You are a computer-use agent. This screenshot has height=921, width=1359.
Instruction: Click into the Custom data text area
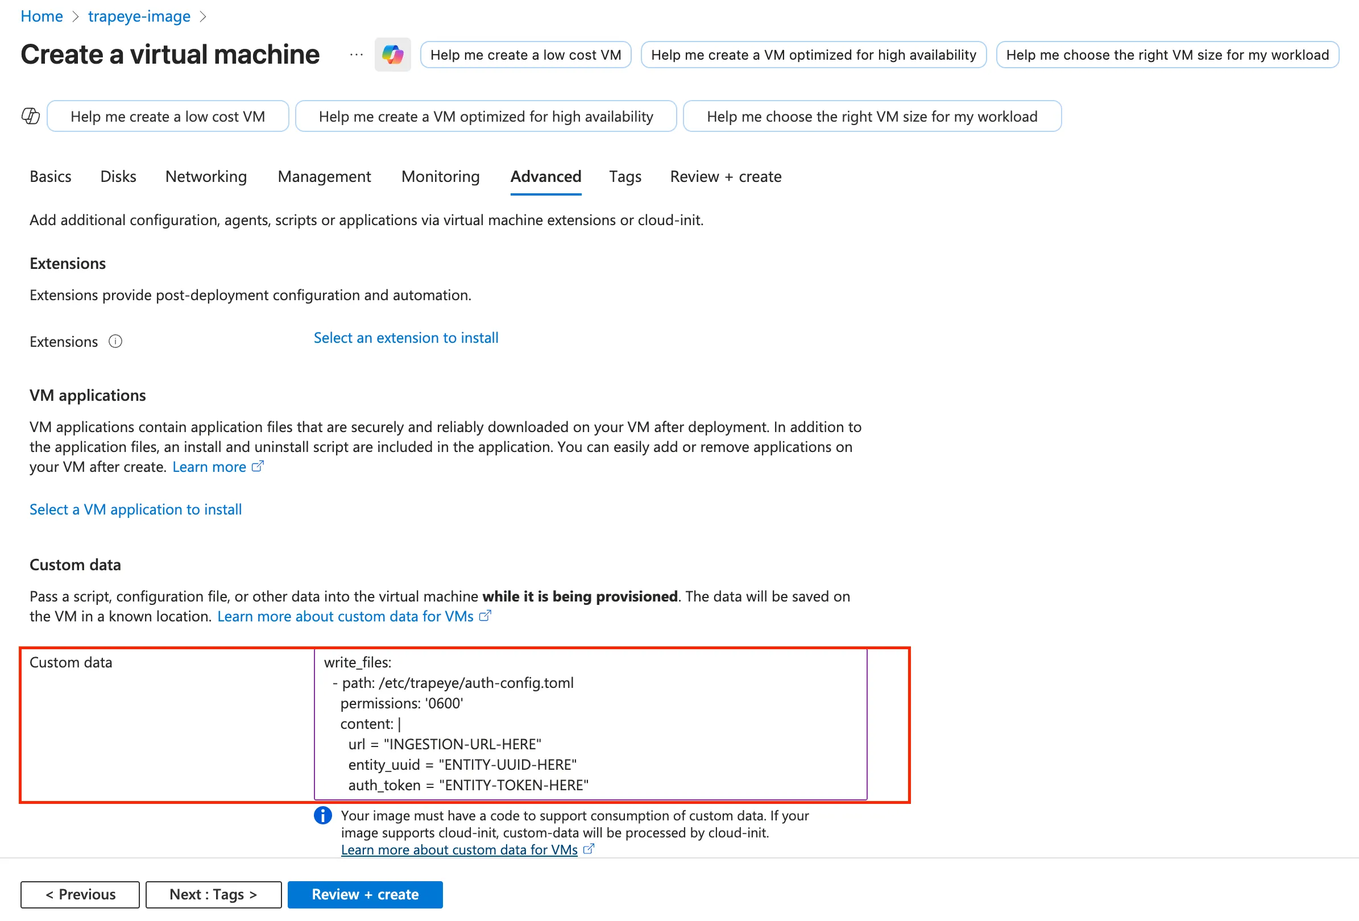(591, 724)
